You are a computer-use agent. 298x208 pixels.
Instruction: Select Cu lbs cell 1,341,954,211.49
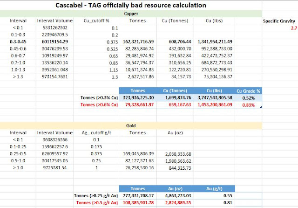[215, 42]
